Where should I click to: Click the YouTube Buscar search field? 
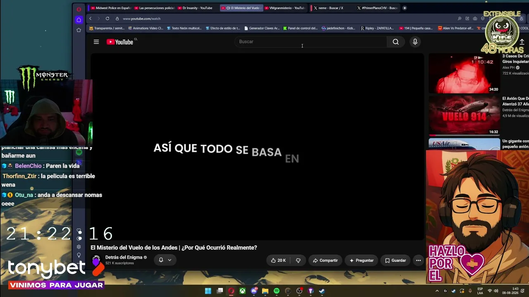click(310, 42)
